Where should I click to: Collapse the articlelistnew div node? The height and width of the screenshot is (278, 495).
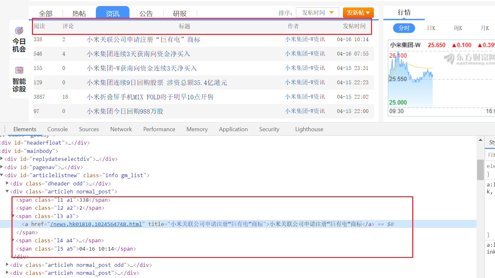pyautogui.click(x=2, y=175)
